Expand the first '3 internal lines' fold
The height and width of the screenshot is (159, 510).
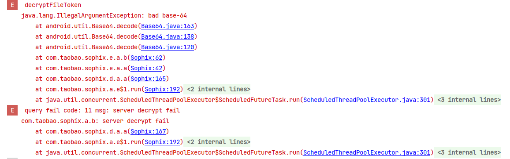(x=469, y=100)
